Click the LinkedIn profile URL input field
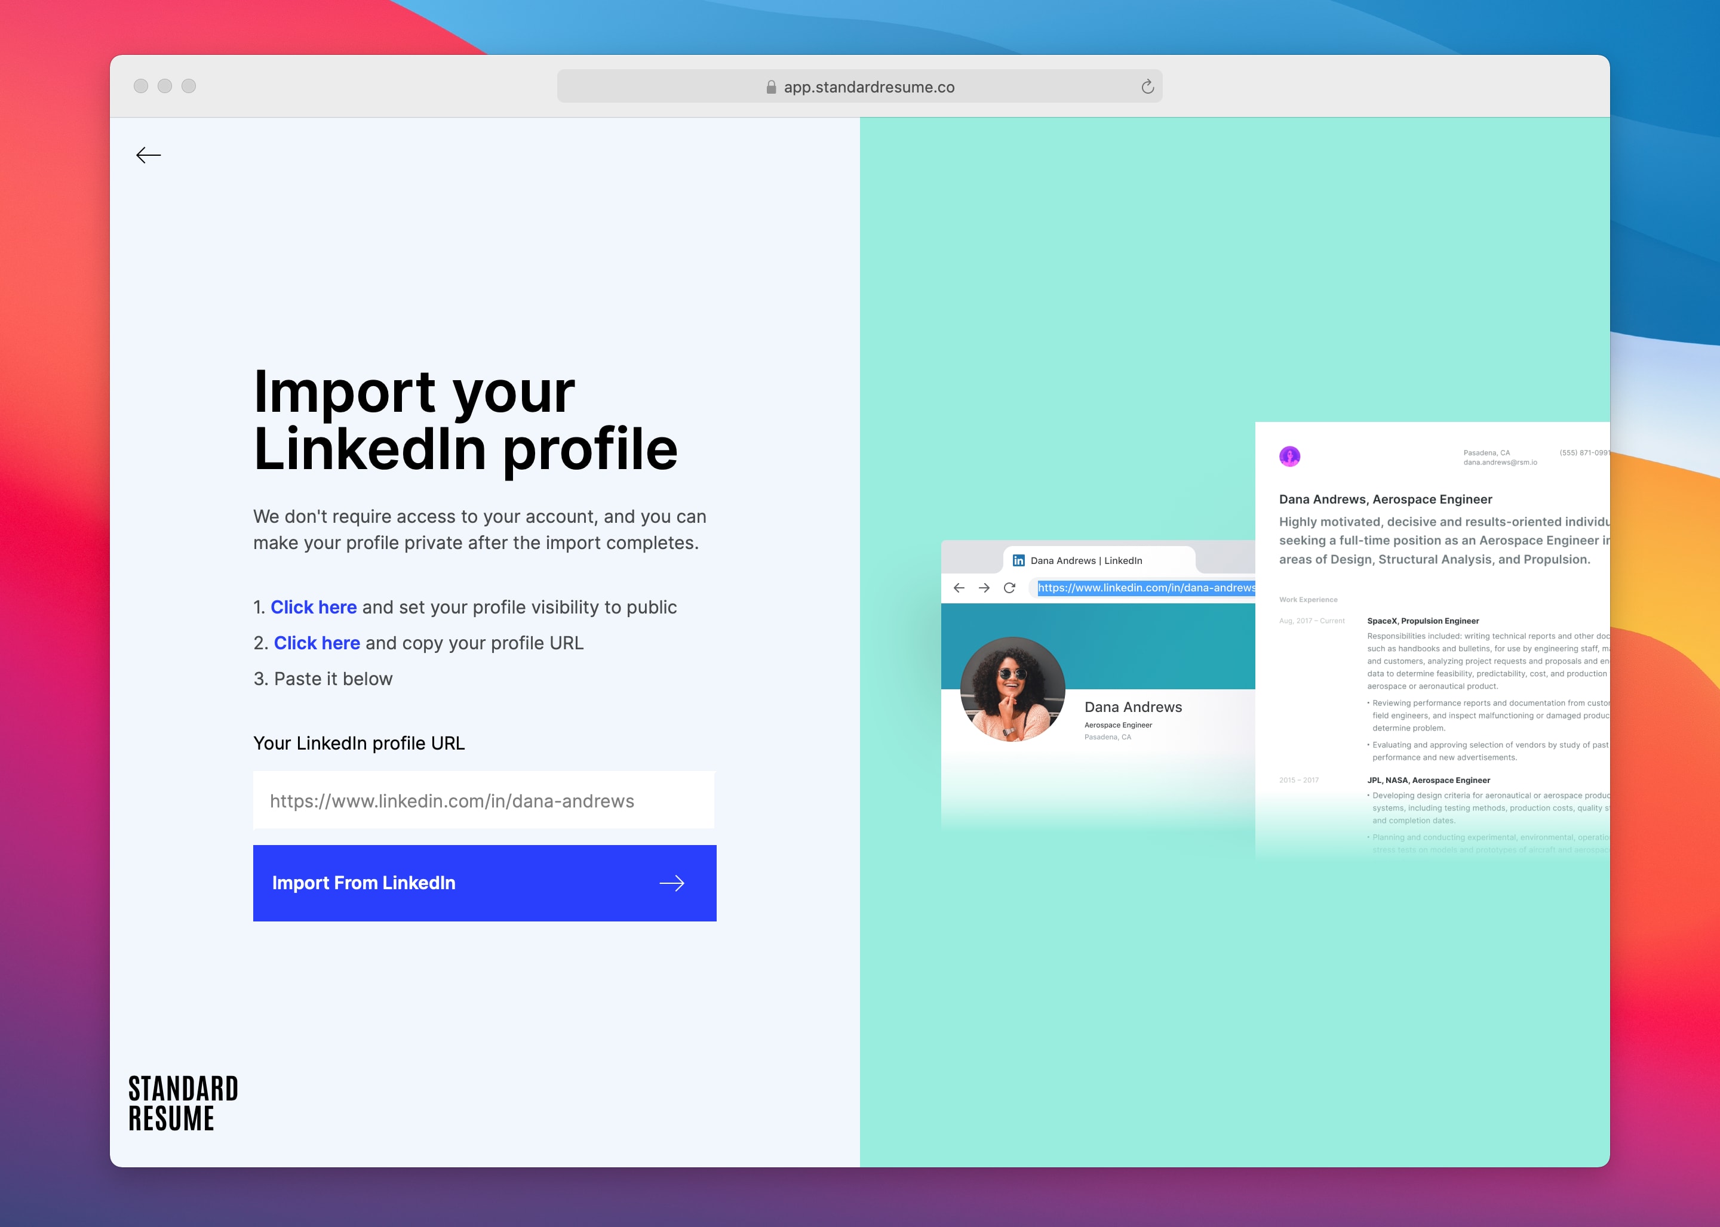 point(484,800)
